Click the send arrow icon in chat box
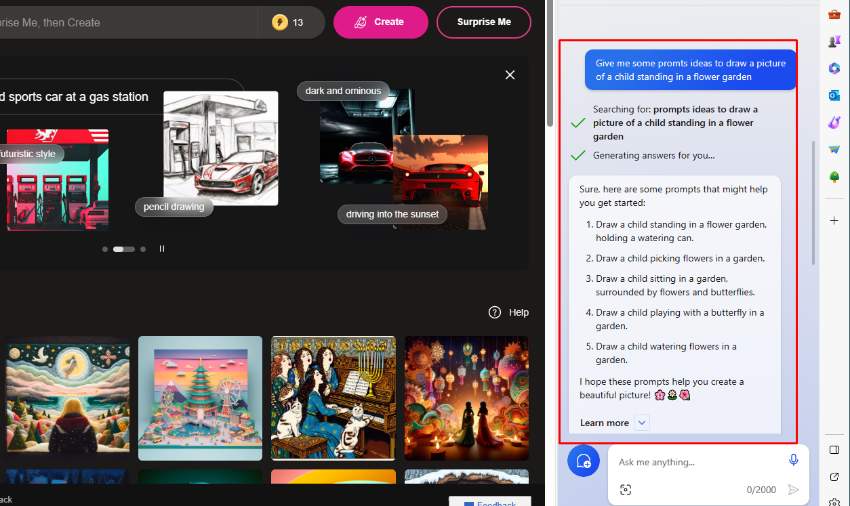Viewport: 850px width, 506px height. point(794,490)
